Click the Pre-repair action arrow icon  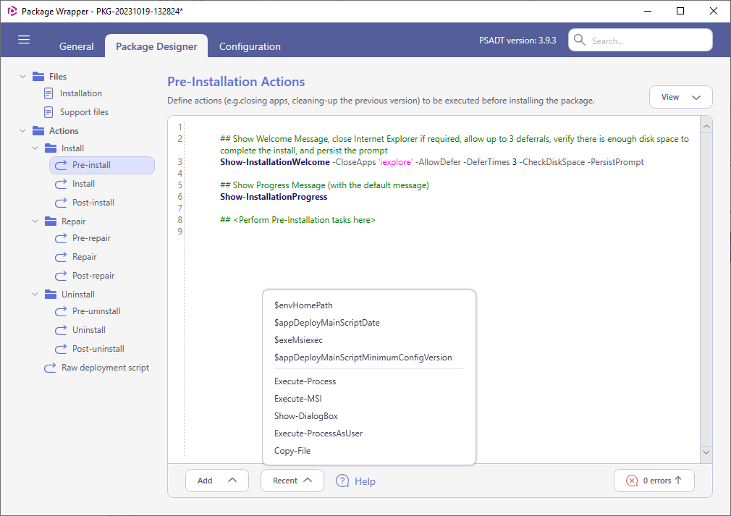click(x=61, y=238)
